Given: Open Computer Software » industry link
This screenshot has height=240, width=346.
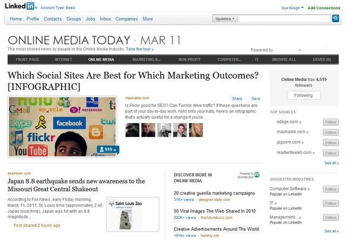Looking at the screenshot, I should click(290, 189).
